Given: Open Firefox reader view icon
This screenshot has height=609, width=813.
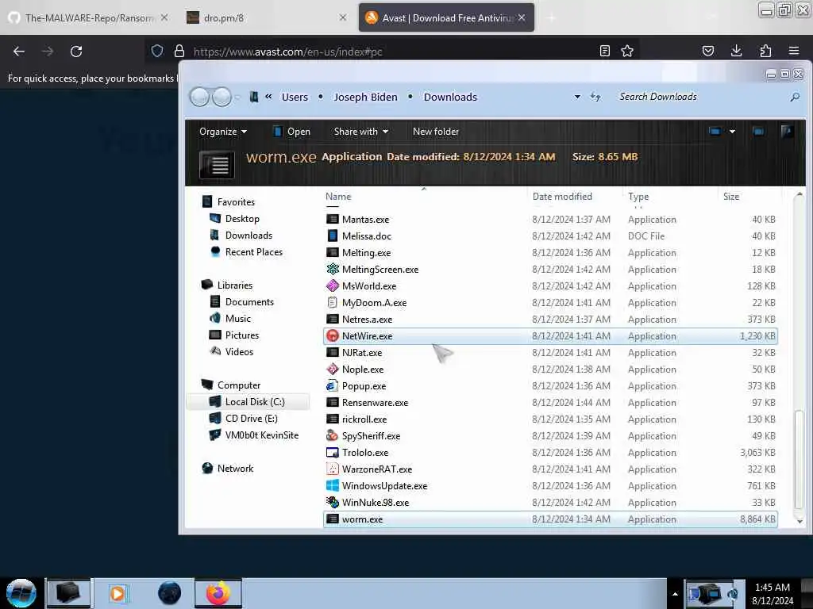Looking at the screenshot, I should pyautogui.click(x=604, y=51).
